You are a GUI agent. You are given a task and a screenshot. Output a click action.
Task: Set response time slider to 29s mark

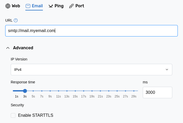tap(134, 91)
